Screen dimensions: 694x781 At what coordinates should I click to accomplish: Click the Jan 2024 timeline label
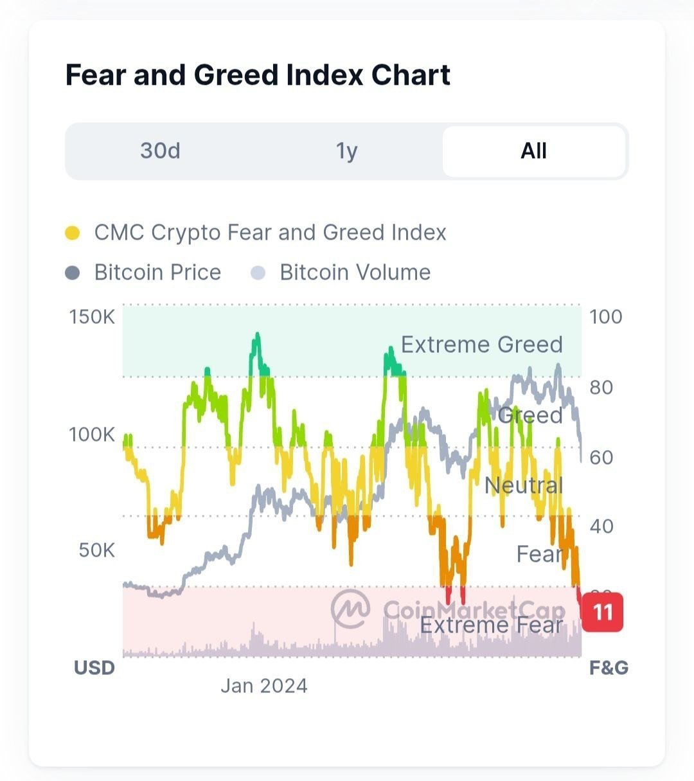coord(263,686)
